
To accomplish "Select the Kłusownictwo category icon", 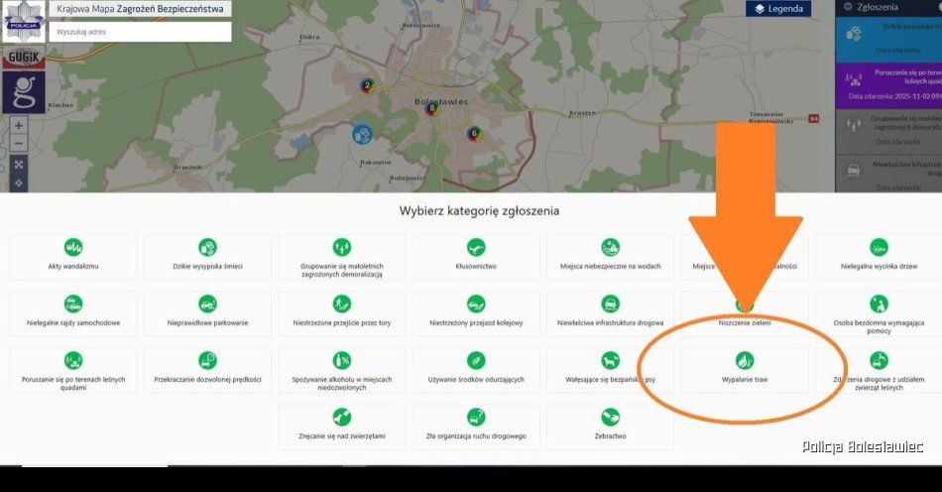I will coord(476,247).
